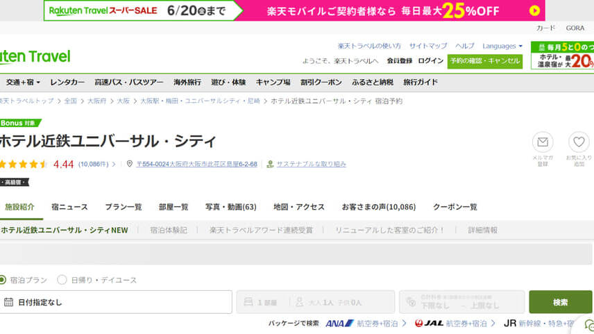Screen dimensions: 594x334
Task: Open the chat support icon
Action: click(588, 325)
